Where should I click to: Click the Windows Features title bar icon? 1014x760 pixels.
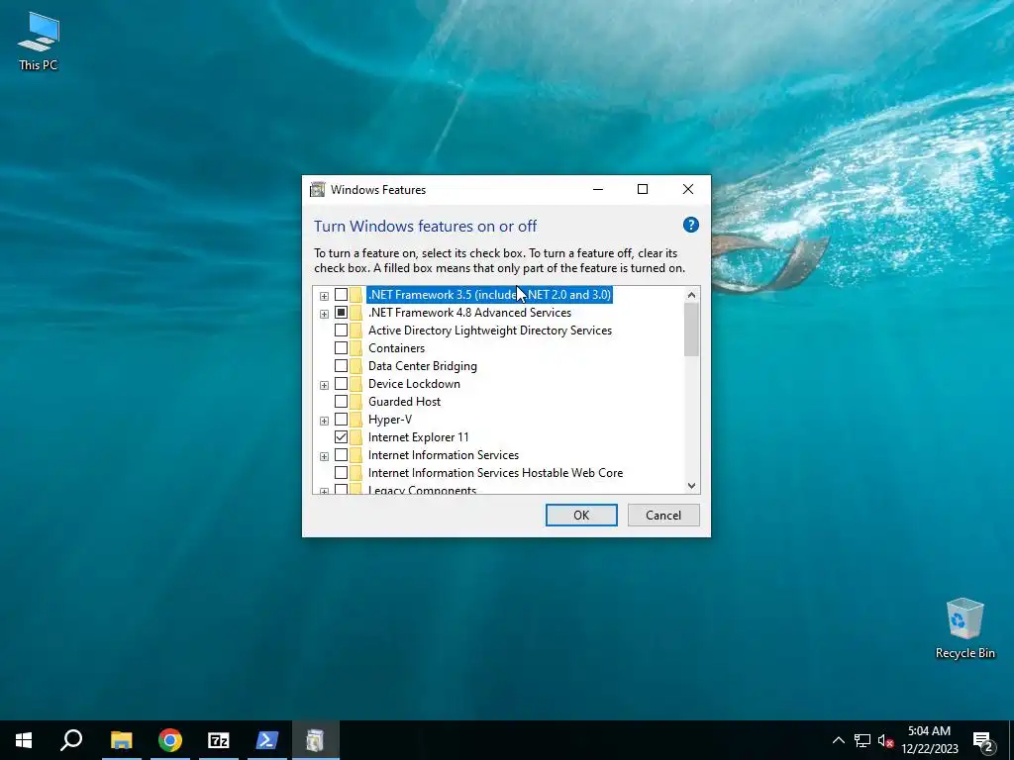point(318,189)
